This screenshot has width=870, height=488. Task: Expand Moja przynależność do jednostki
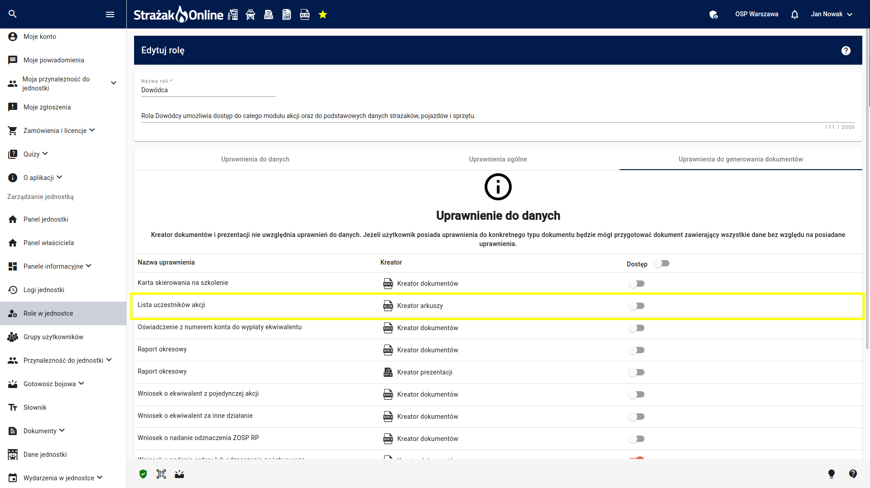click(x=114, y=83)
